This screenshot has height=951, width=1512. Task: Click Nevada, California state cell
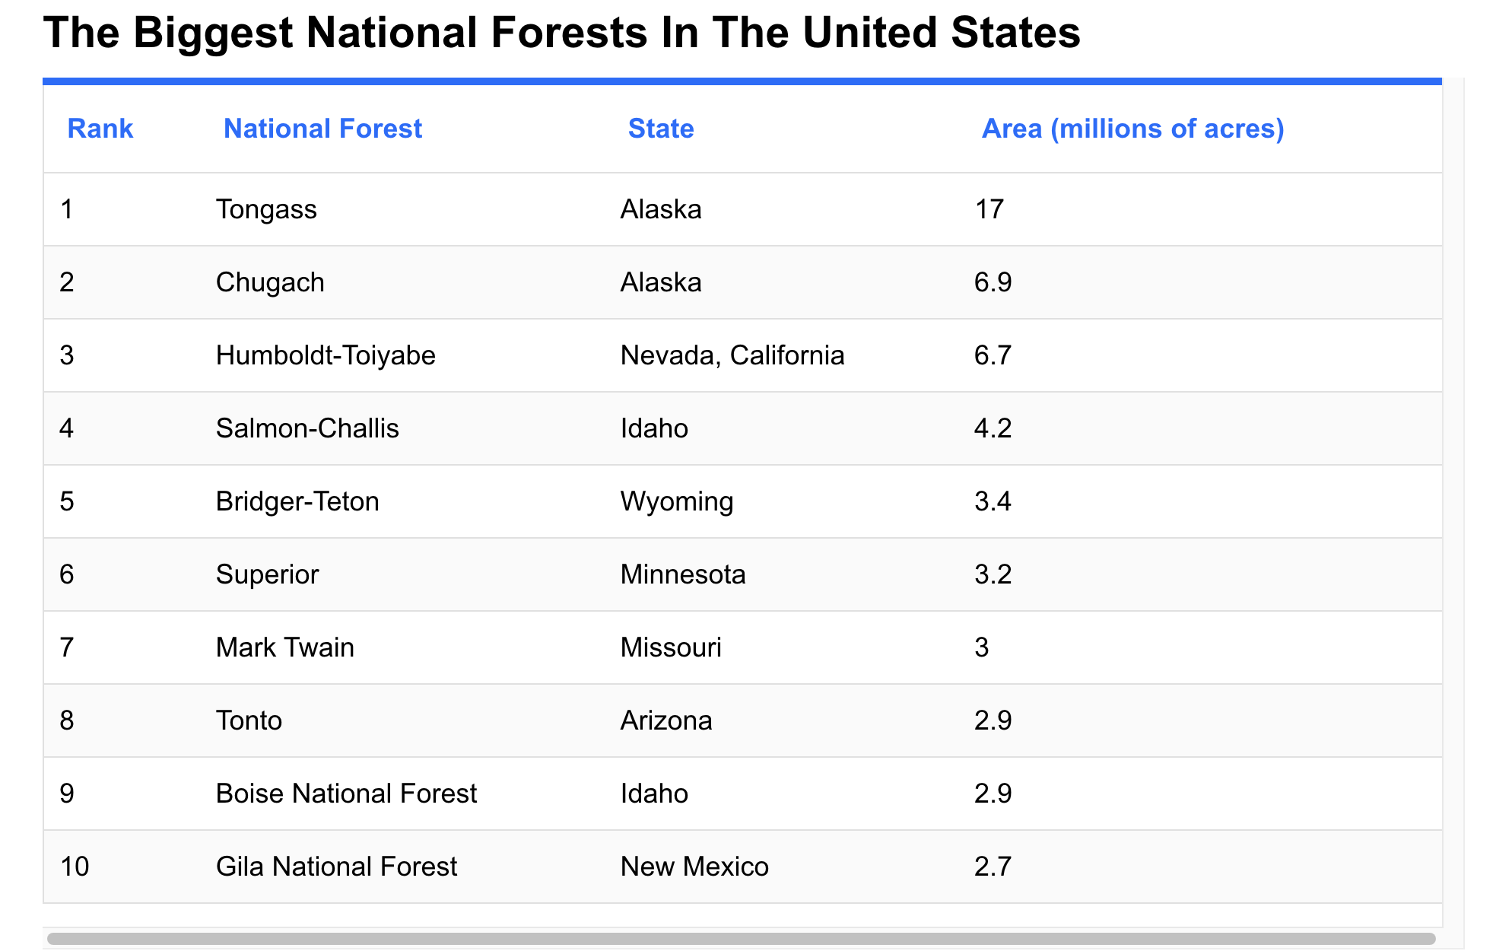point(732,355)
